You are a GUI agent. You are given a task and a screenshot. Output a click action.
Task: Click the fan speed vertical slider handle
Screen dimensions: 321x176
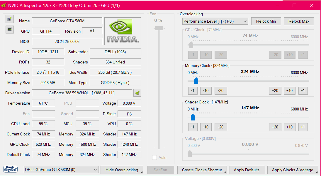[159, 28]
